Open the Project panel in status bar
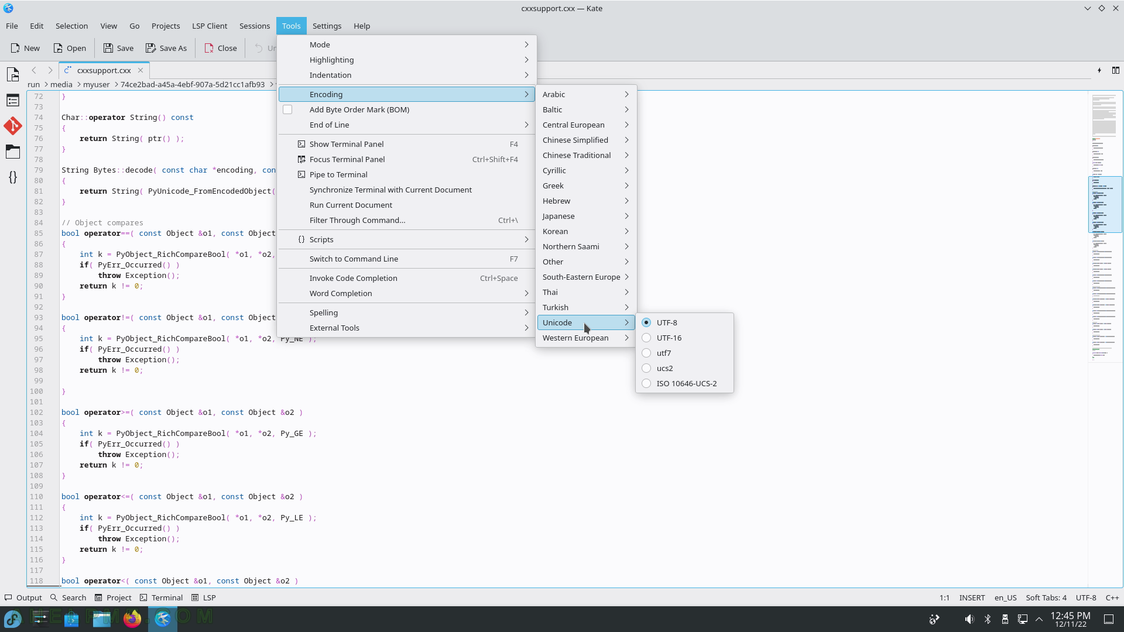This screenshot has height=632, width=1124. pos(113,597)
